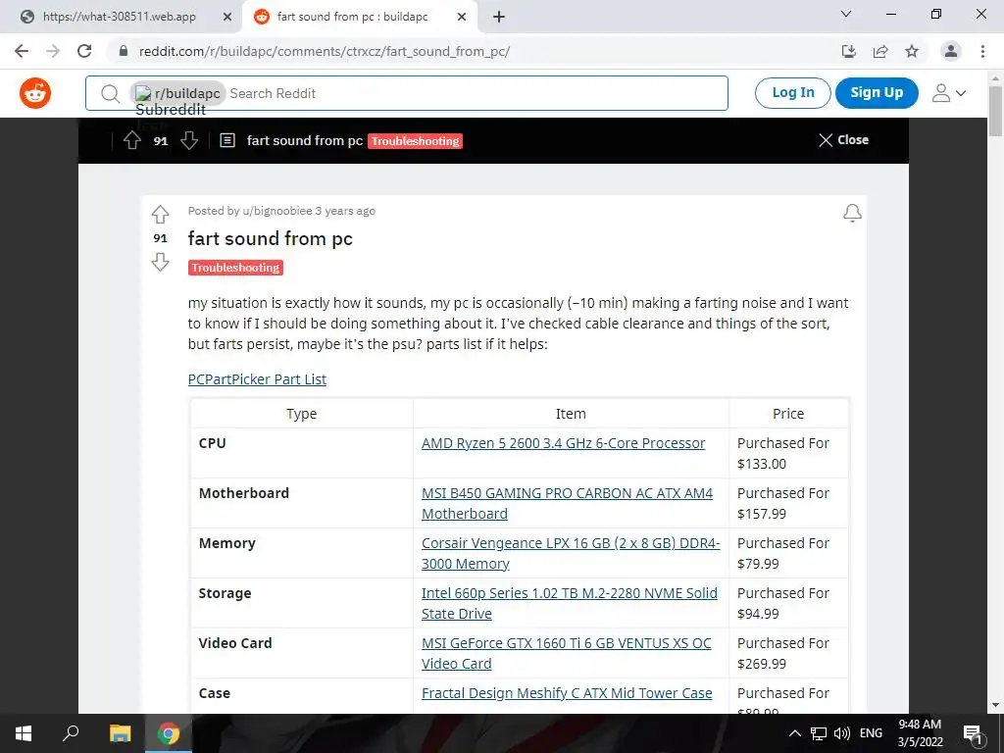1004x753 pixels.
Task: Upvote using the arrow in the black header bar
Action: (x=132, y=140)
